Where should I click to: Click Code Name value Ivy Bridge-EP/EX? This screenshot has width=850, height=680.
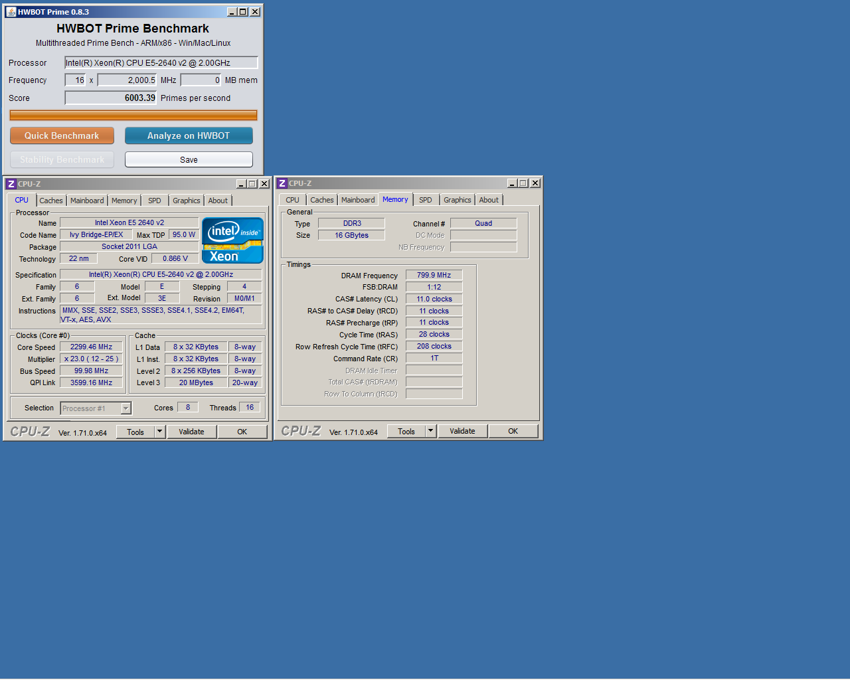(x=96, y=234)
